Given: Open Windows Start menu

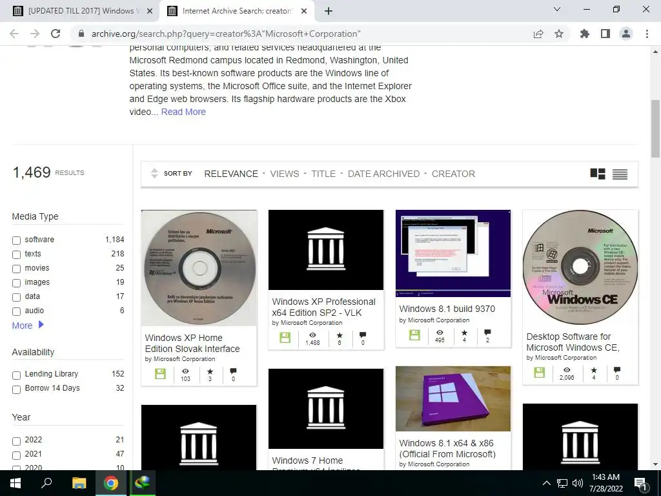Looking at the screenshot, I should 15,483.
